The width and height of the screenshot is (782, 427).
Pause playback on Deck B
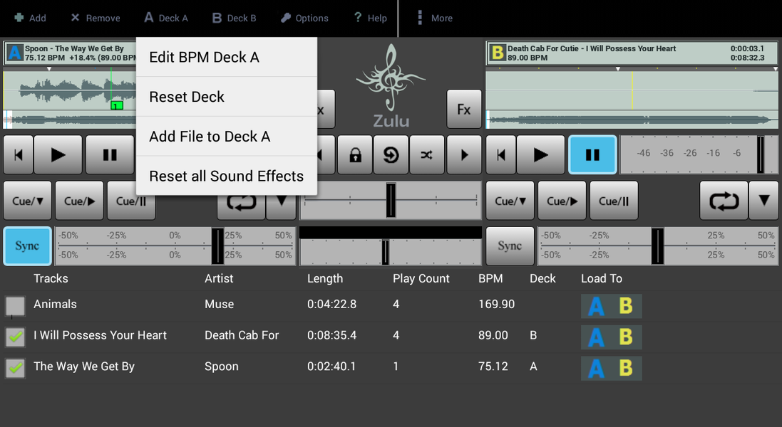(592, 154)
